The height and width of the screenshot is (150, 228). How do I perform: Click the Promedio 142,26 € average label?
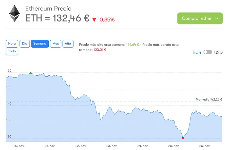[209, 99]
